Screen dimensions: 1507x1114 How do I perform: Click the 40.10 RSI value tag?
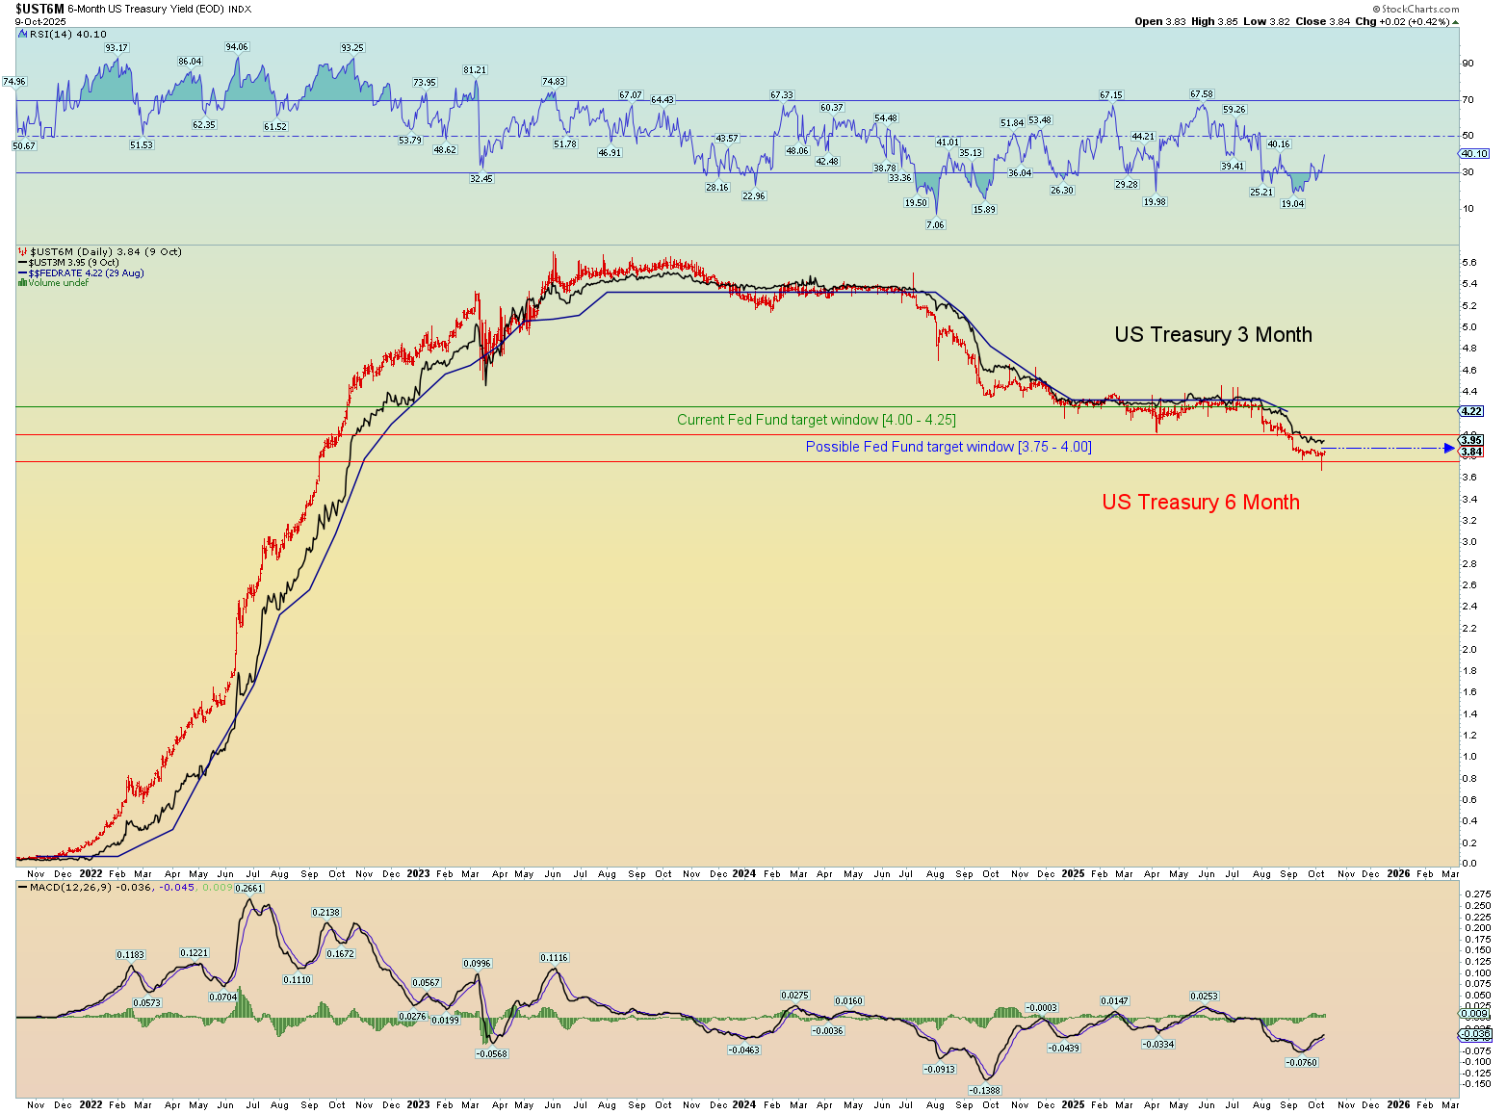point(1474,153)
